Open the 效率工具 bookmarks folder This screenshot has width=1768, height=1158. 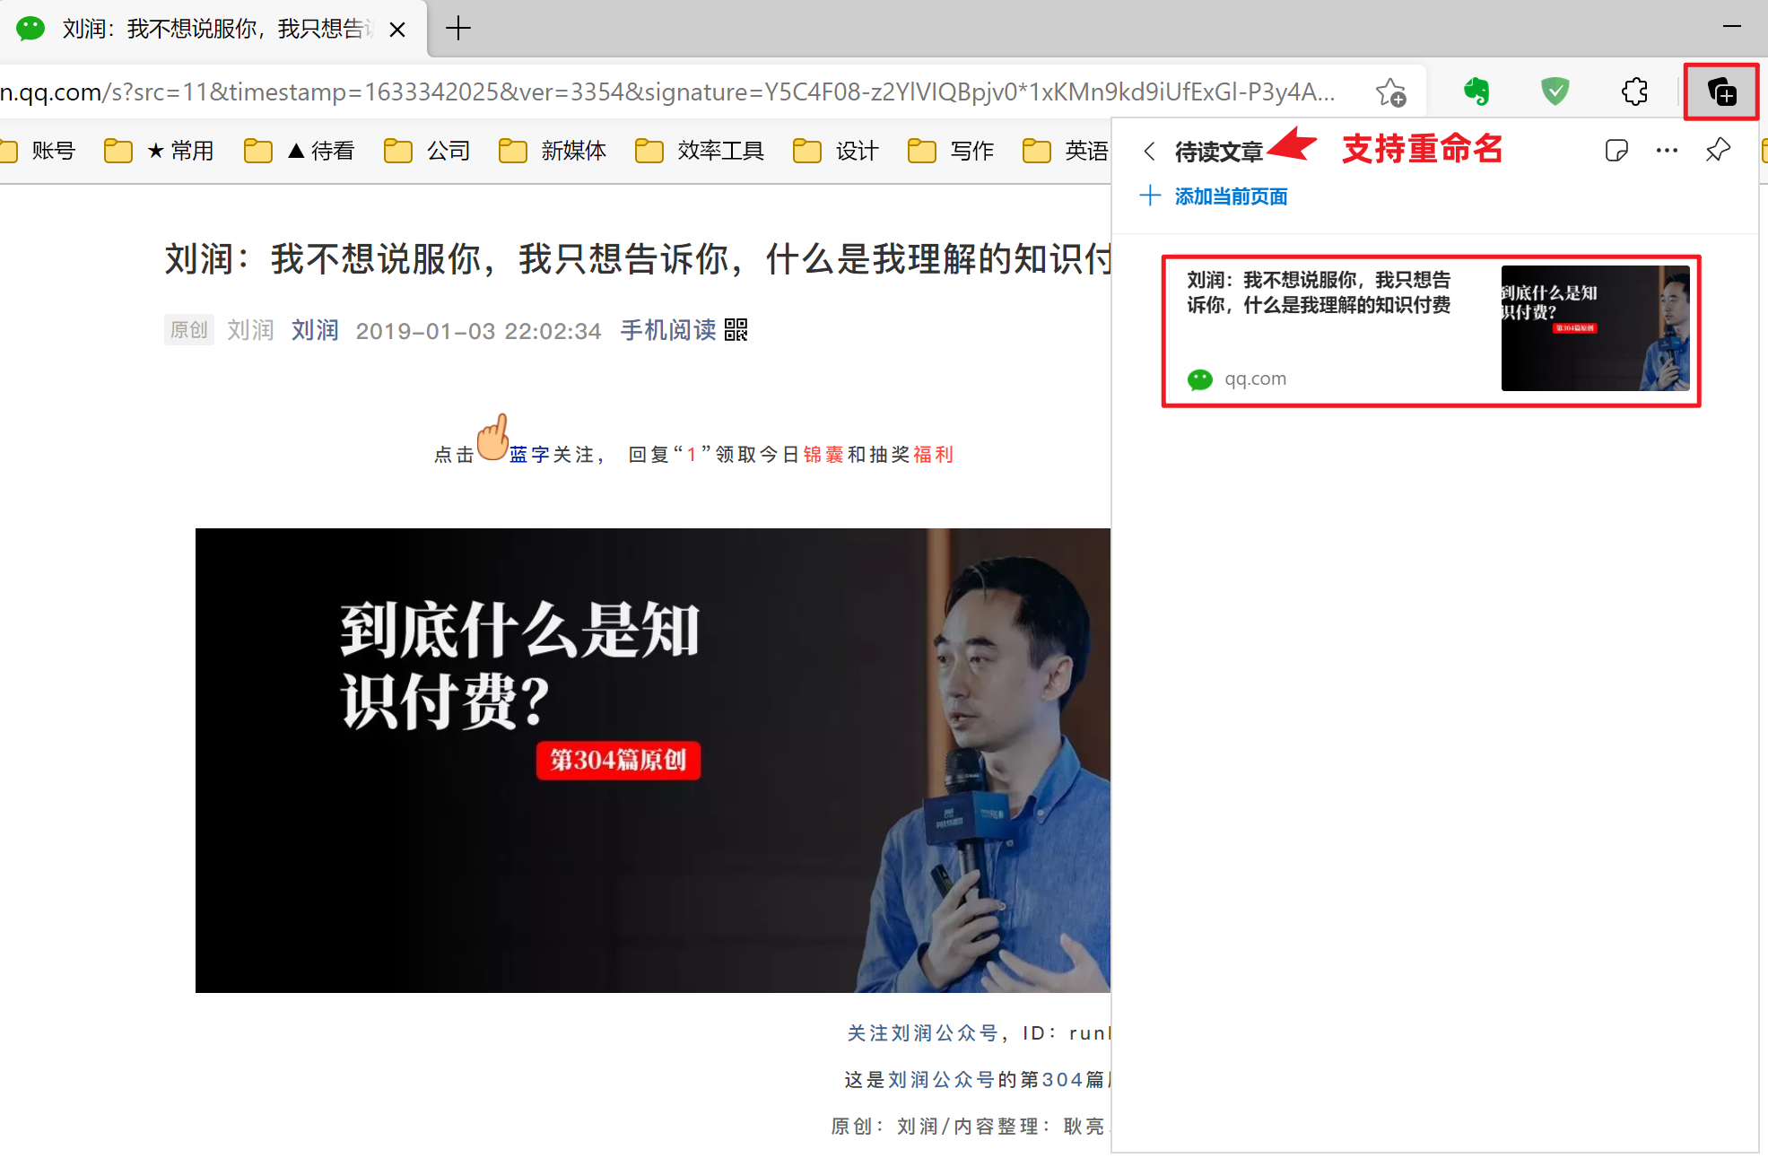700,151
